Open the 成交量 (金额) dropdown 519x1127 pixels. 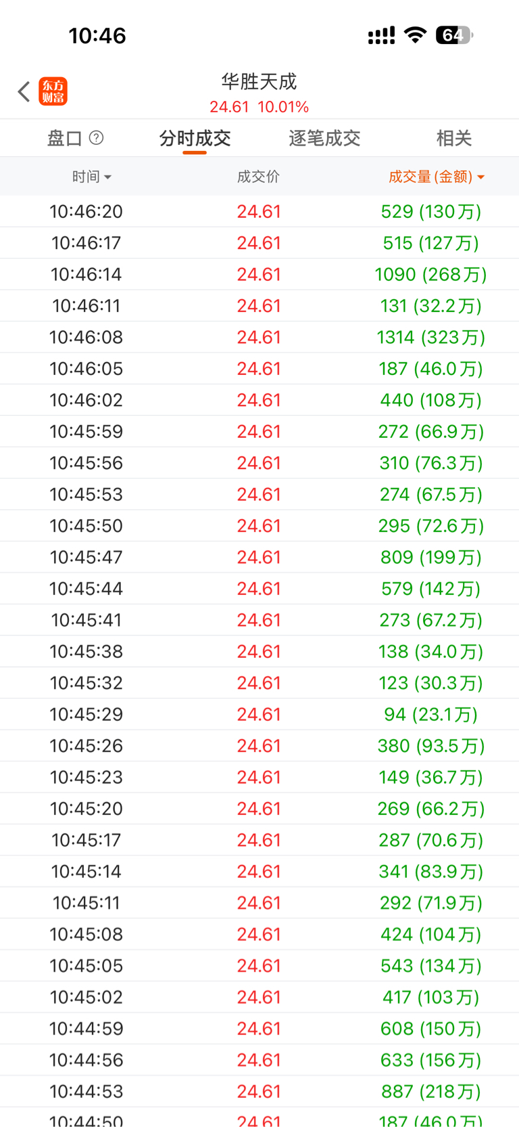point(436,177)
